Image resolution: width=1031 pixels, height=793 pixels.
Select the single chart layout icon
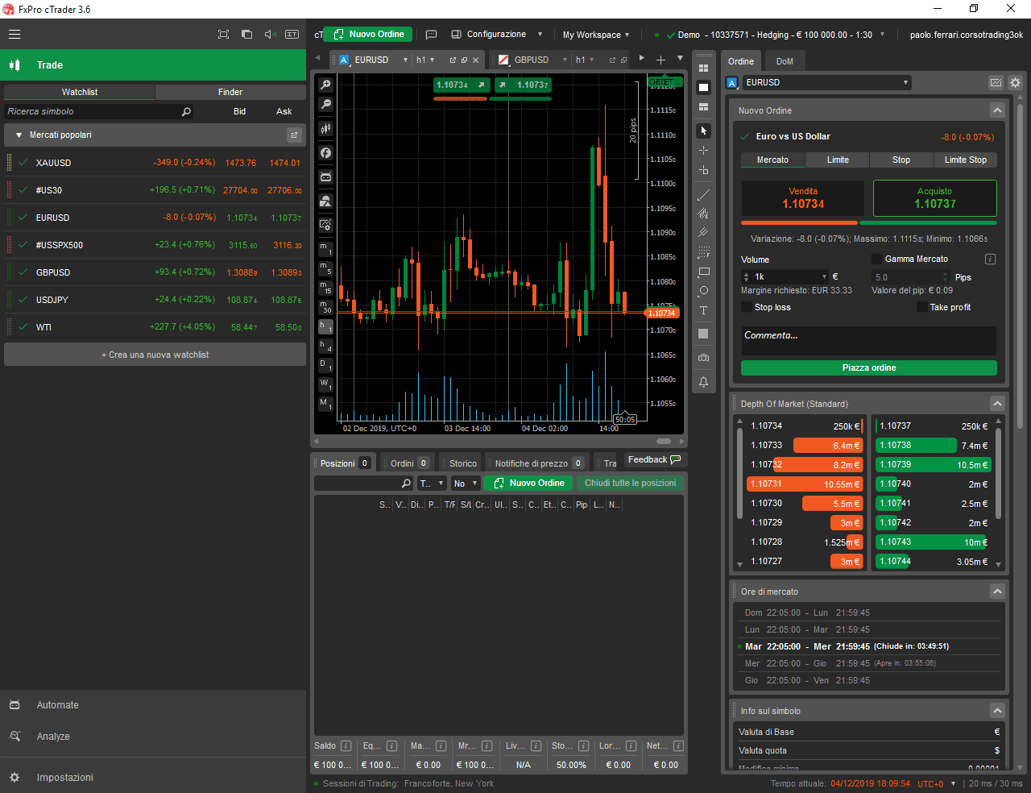[703, 88]
